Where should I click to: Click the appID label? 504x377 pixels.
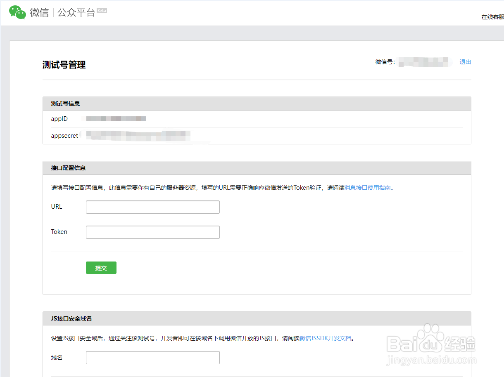coord(59,119)
